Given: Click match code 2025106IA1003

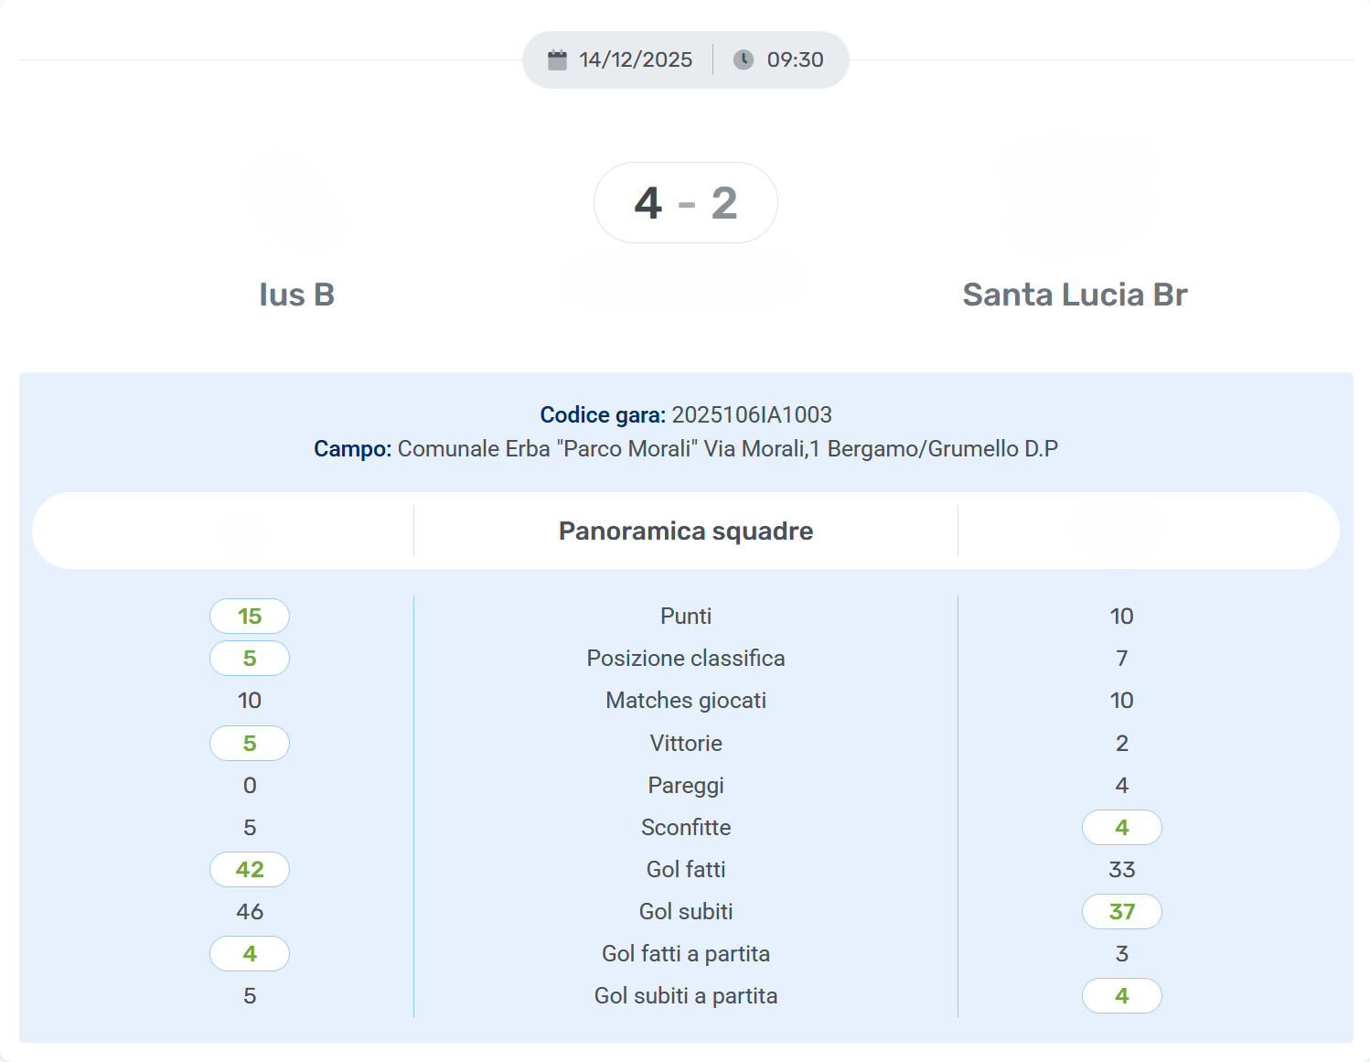Looking at the screenshot, I should (751, 415).
